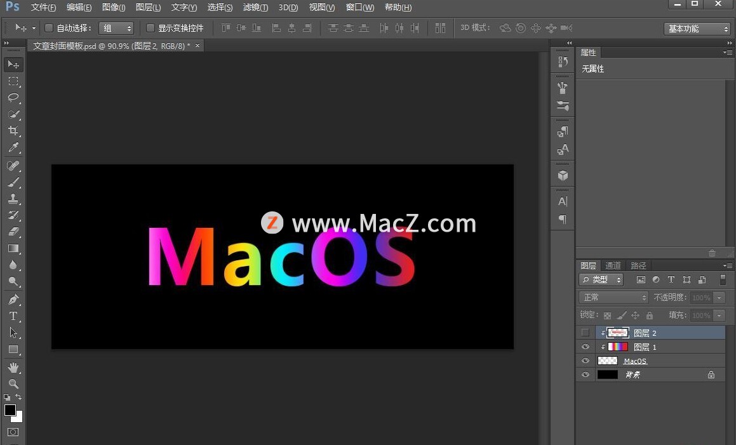The width and height of the screenshot is (736, 445).
Task: Enable the Auto-Select checkbox
Action: 48,28
